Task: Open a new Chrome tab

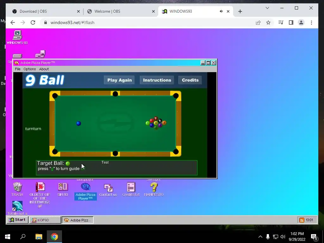Action: [240, 11]
